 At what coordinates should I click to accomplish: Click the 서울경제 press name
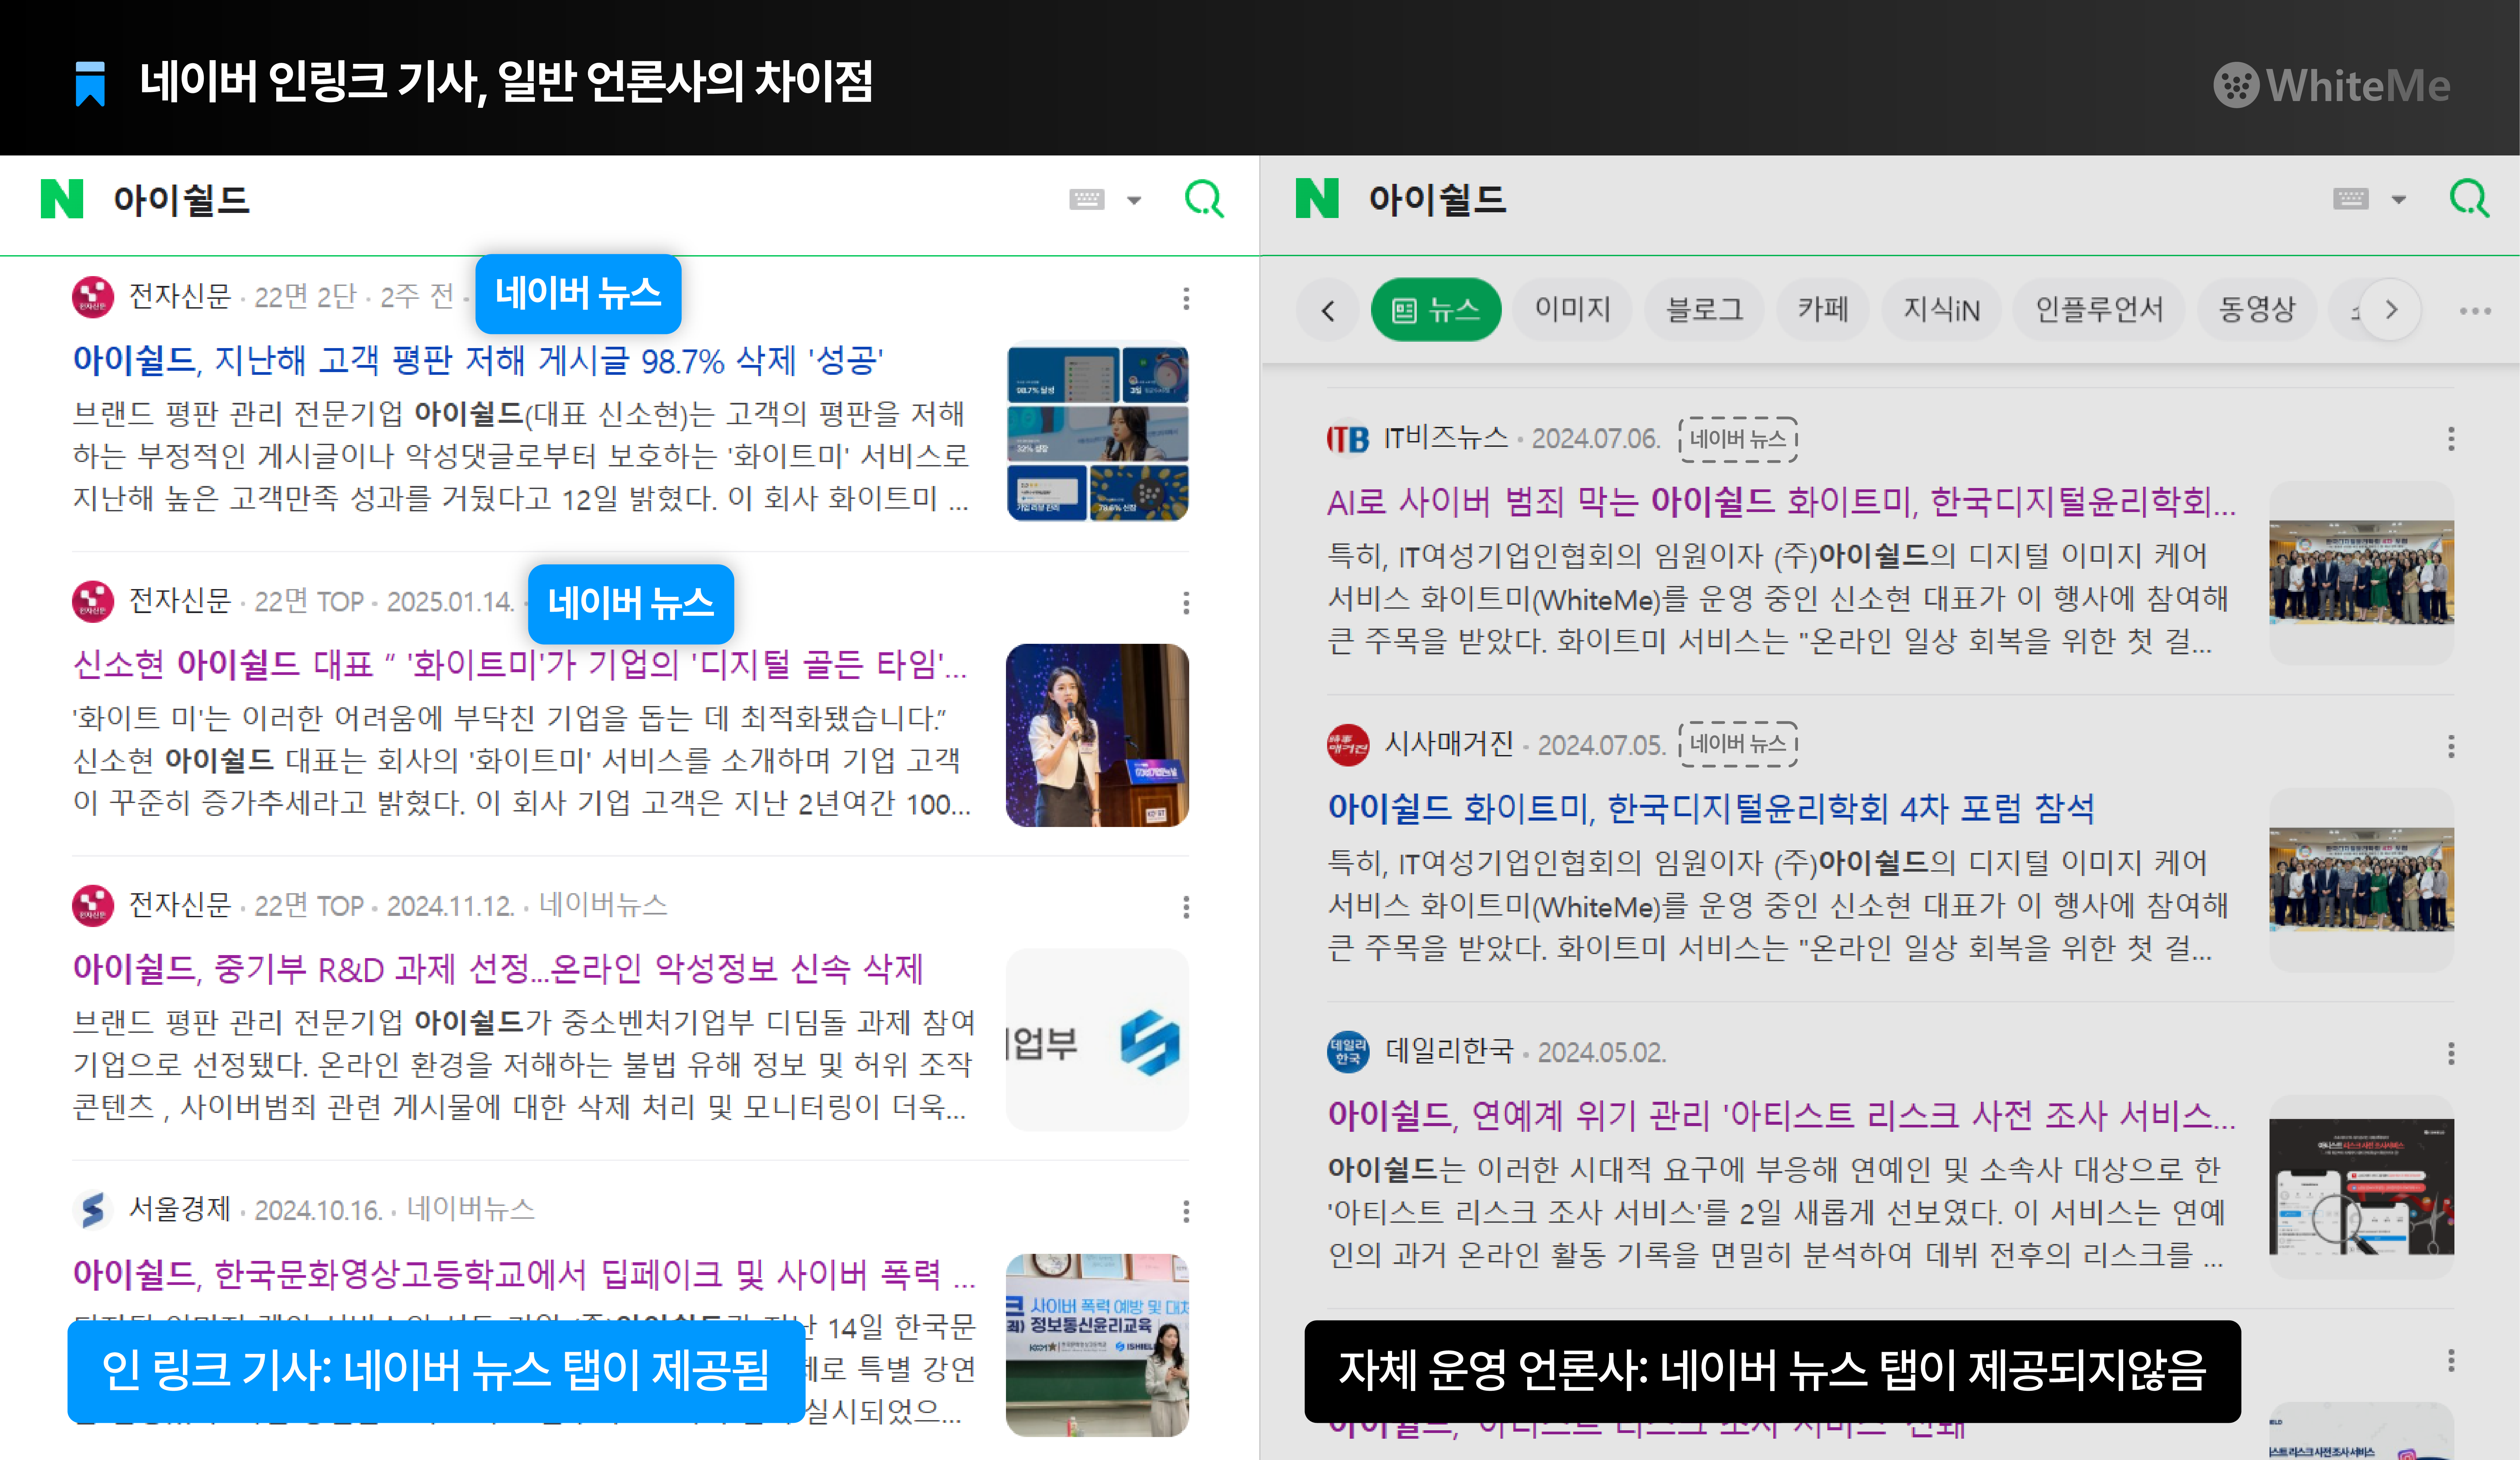point(180,1209)
